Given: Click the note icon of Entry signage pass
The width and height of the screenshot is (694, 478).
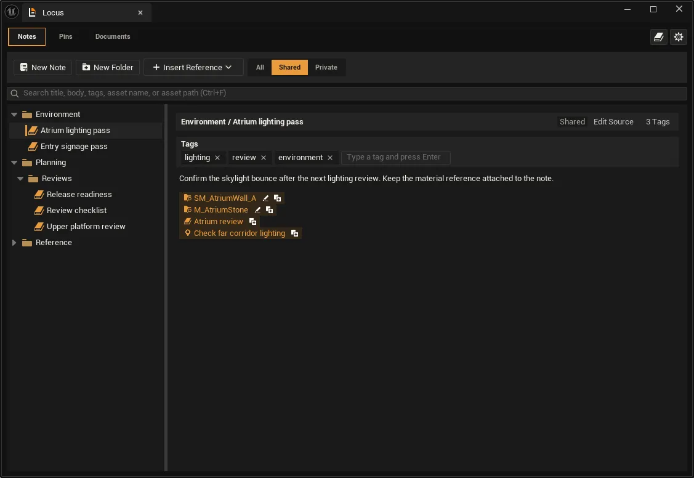Looking at the screenshot, I should pos(33,147).
